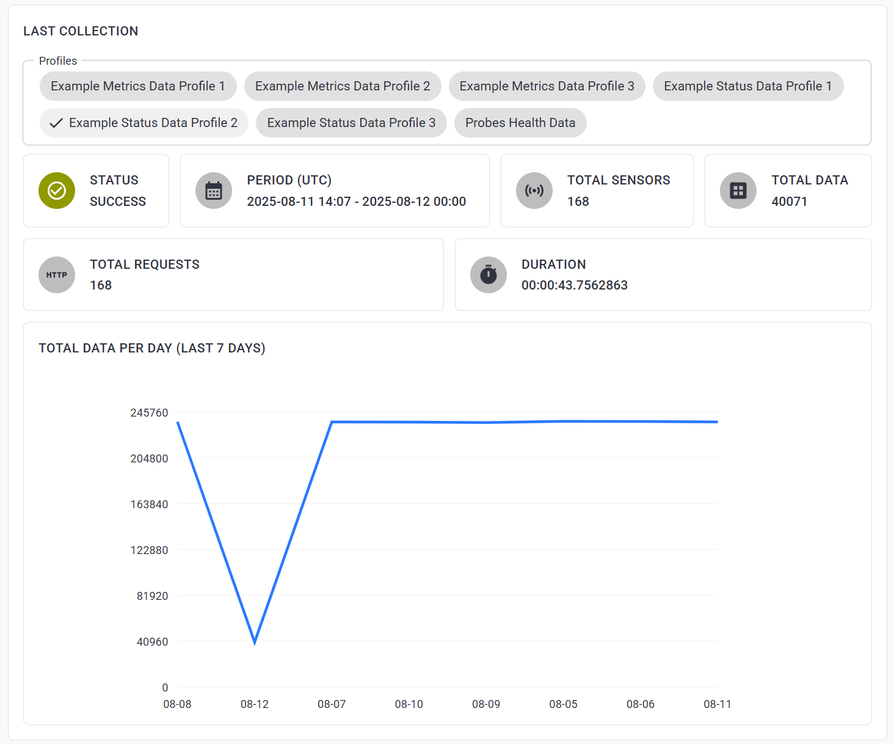Click the SUCCESS status value

point(118,202)
